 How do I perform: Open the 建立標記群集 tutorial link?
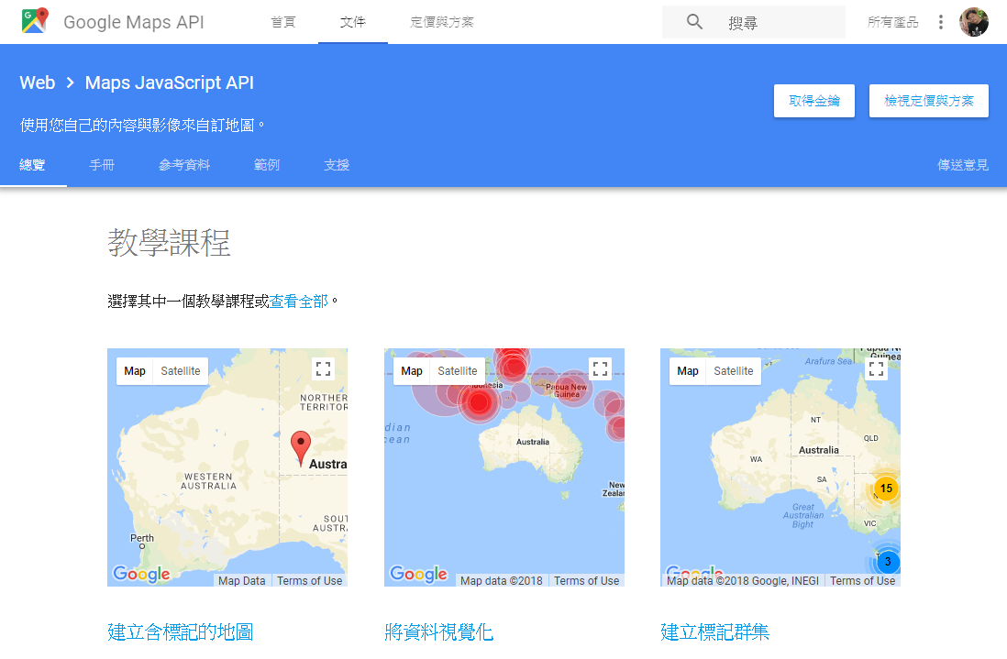[x=714, y=632]
